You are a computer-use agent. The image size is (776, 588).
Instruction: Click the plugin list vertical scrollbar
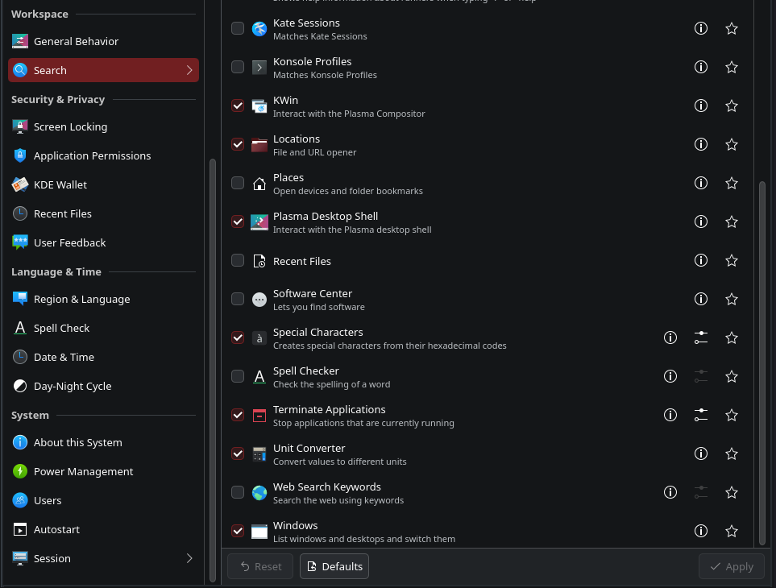(762, 361)
